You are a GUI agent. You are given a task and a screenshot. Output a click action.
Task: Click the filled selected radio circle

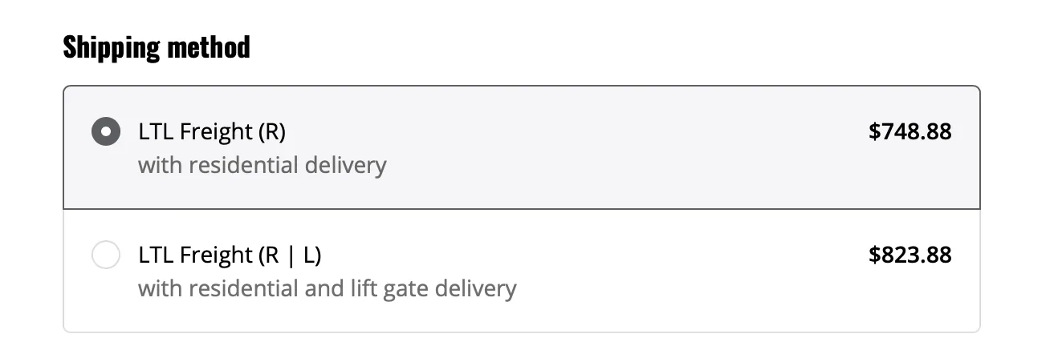[106, 131]
